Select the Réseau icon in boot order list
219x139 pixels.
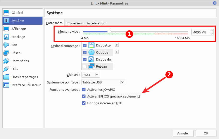click(x=91, y=66)
